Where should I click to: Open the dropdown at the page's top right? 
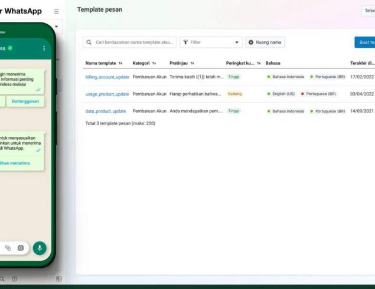(x=368, y=11)
